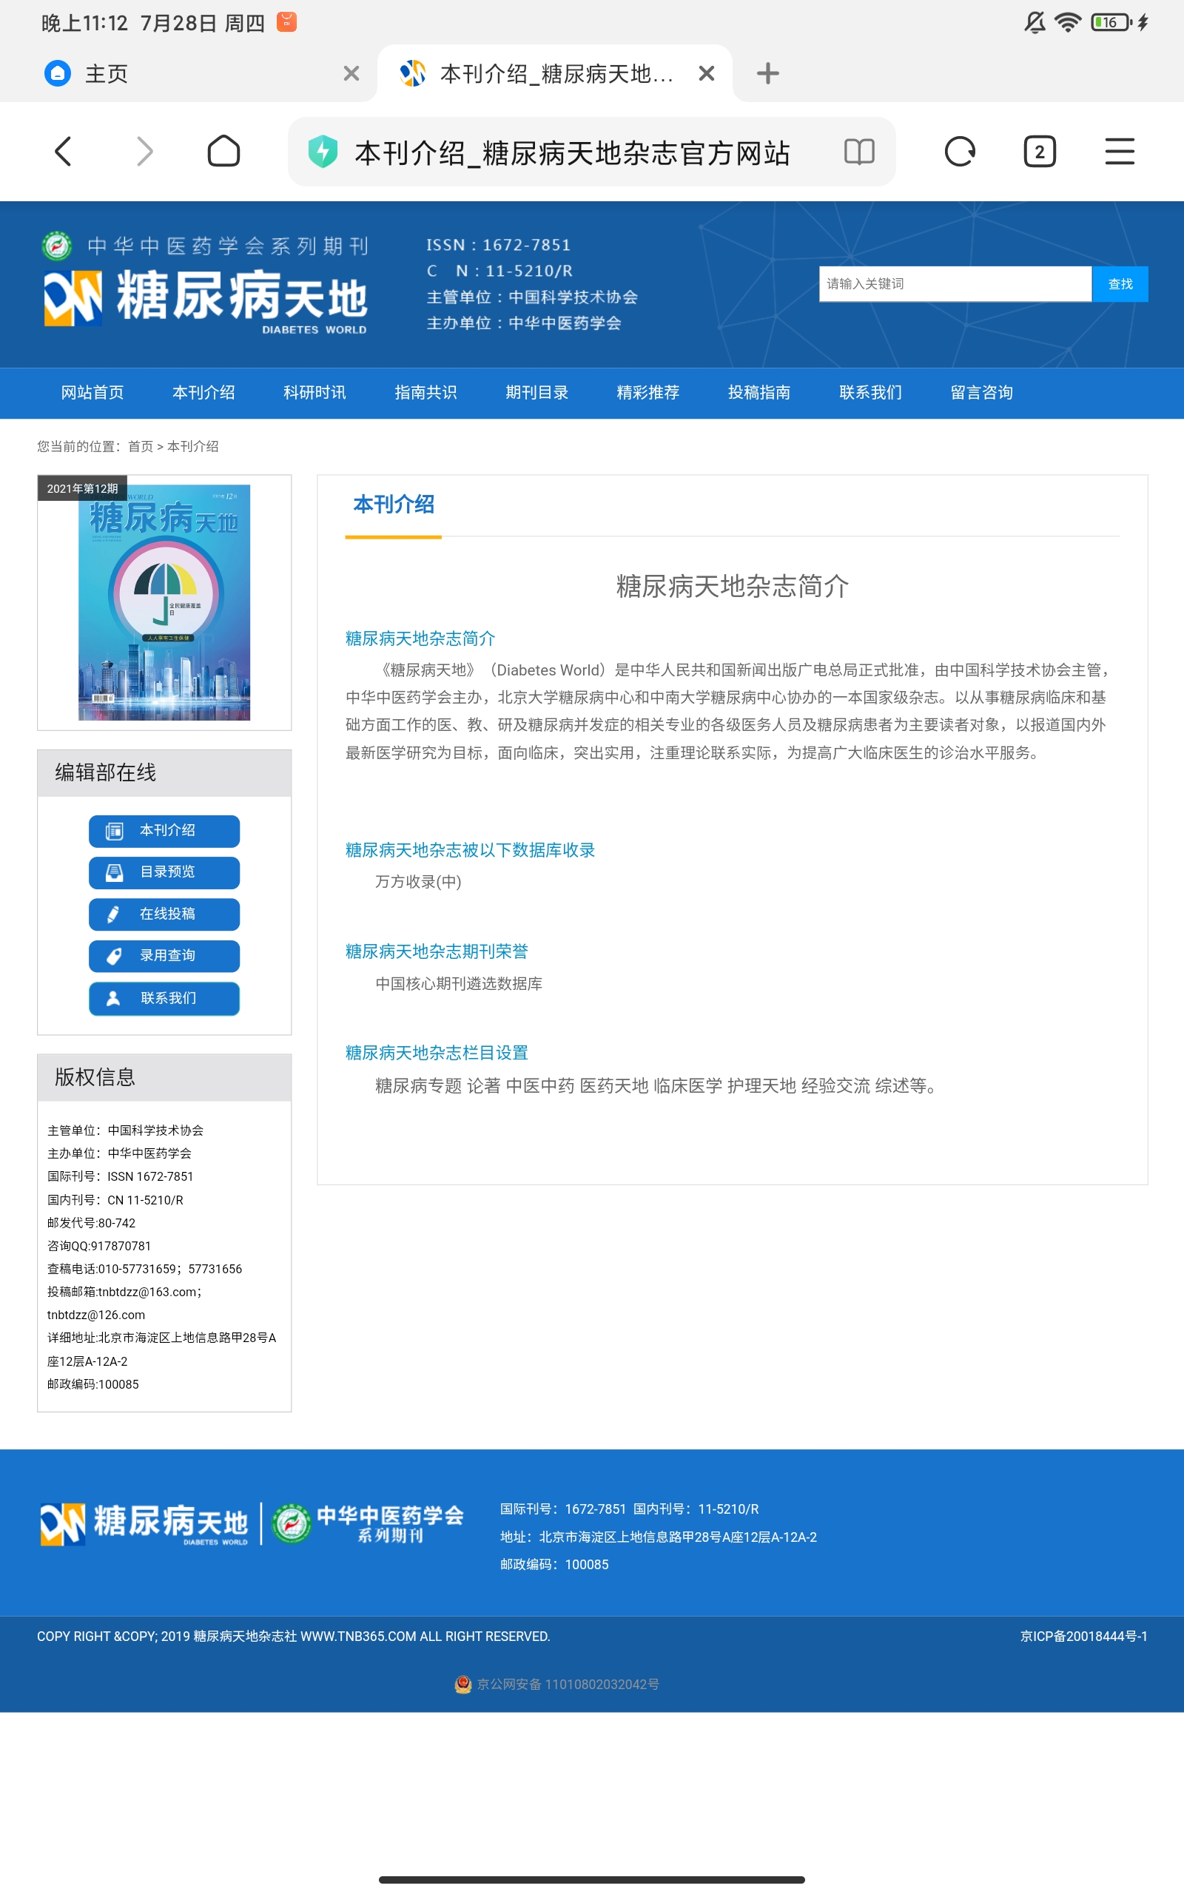Click the 中国核心期刊遴选数据库 text
1184x1894 pixels.
click(x=459, y=983)
